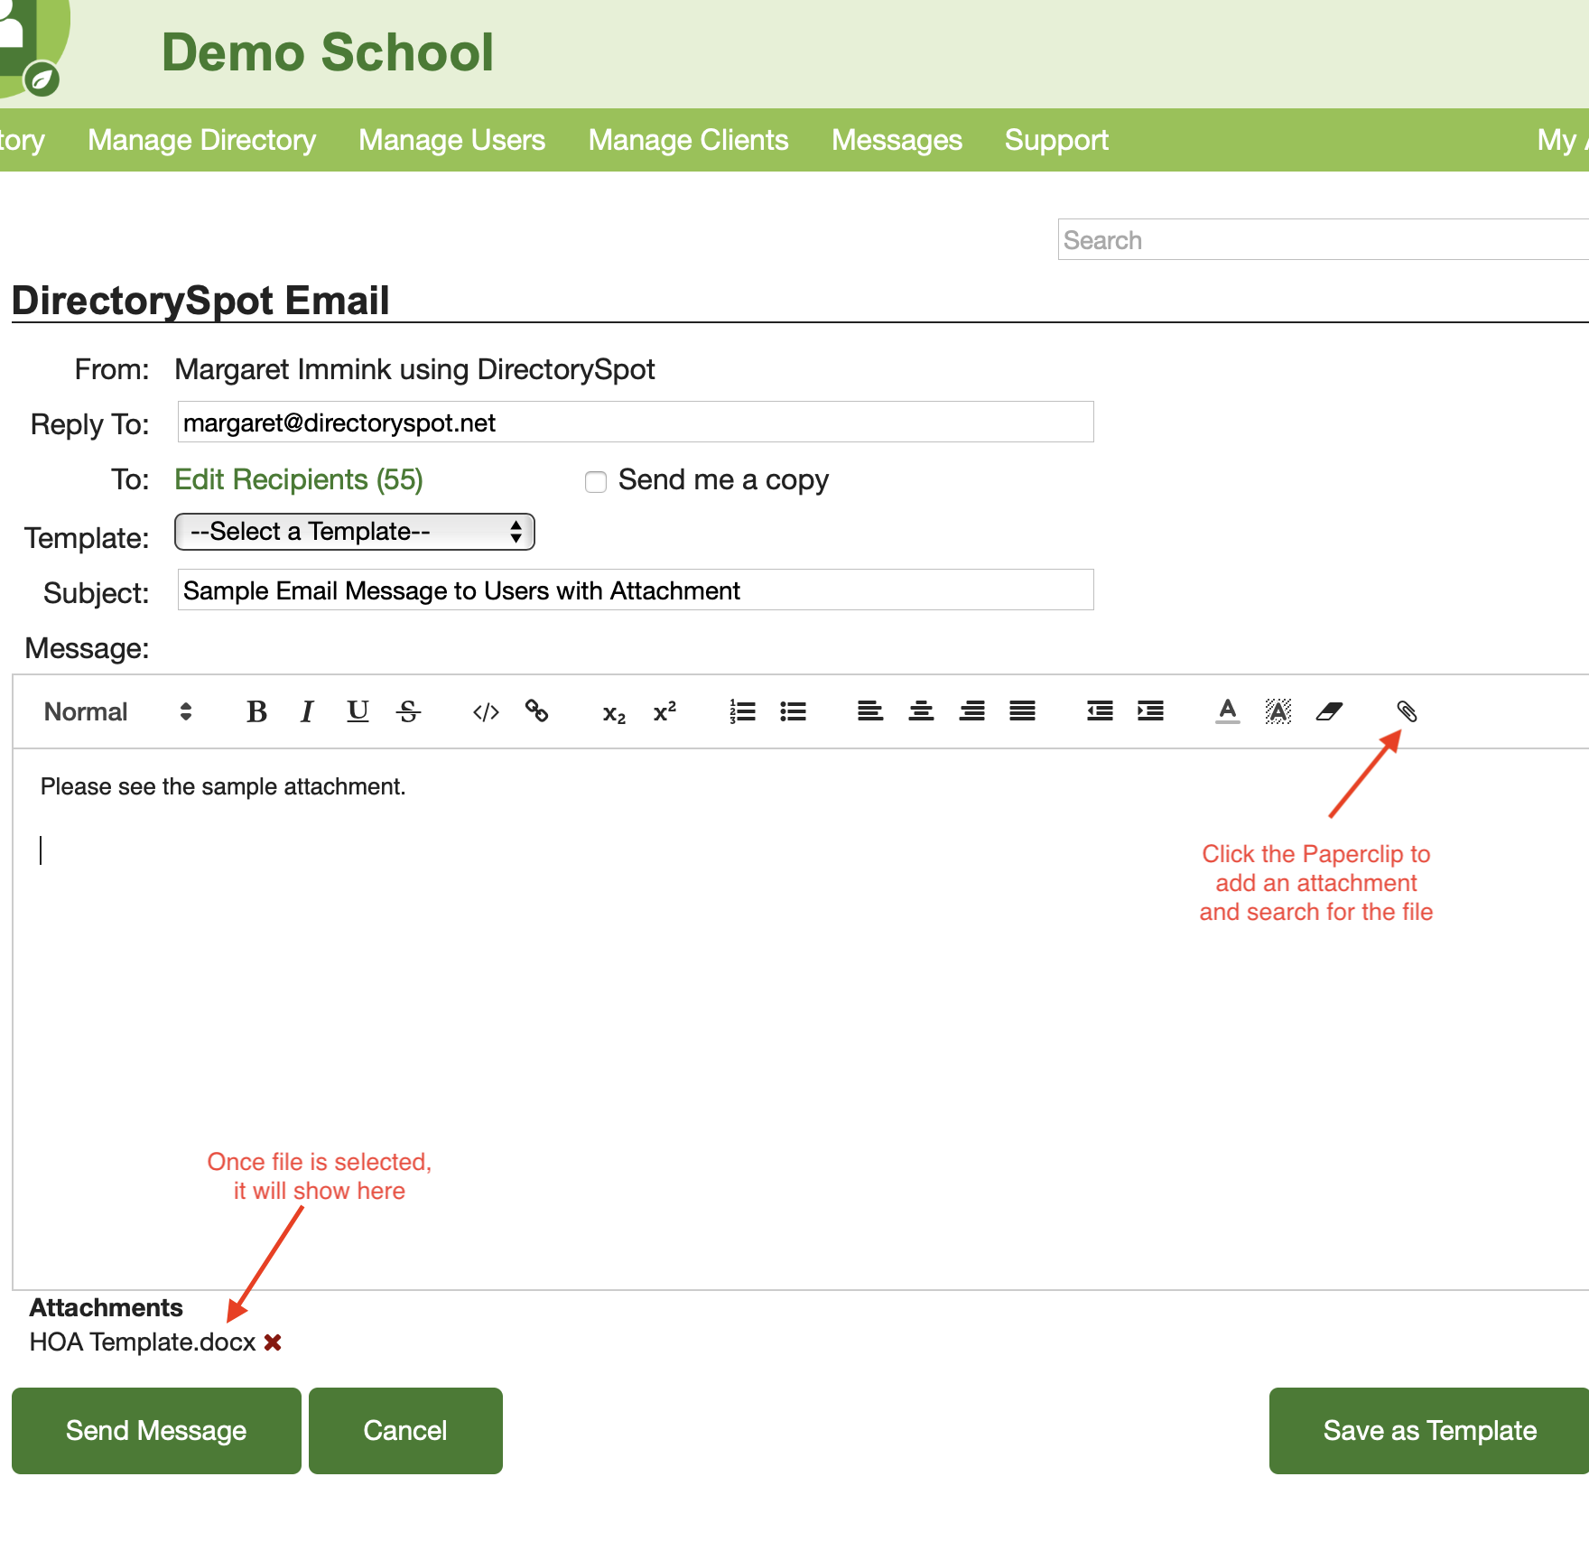Toggle strikethrough text formatting

[408, 711]
